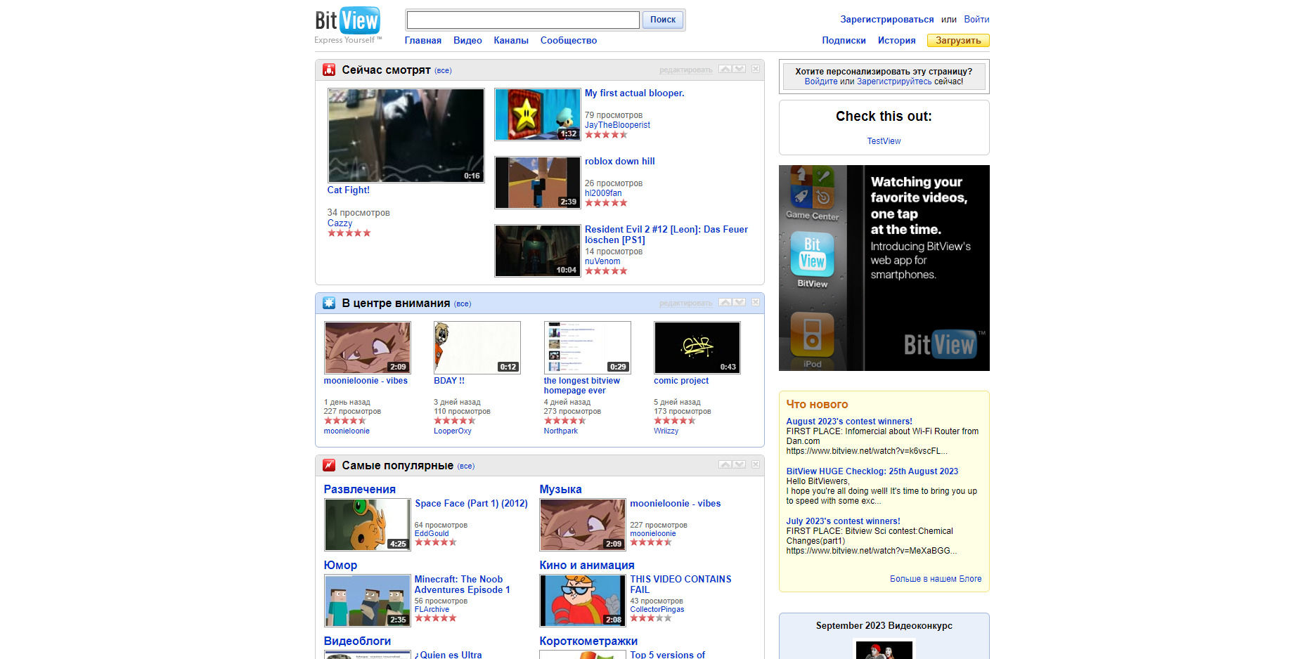Open the Cat Fight! title link
Image resolution: width=1304 pixels, height=659 pixels.
click(348, 190)
